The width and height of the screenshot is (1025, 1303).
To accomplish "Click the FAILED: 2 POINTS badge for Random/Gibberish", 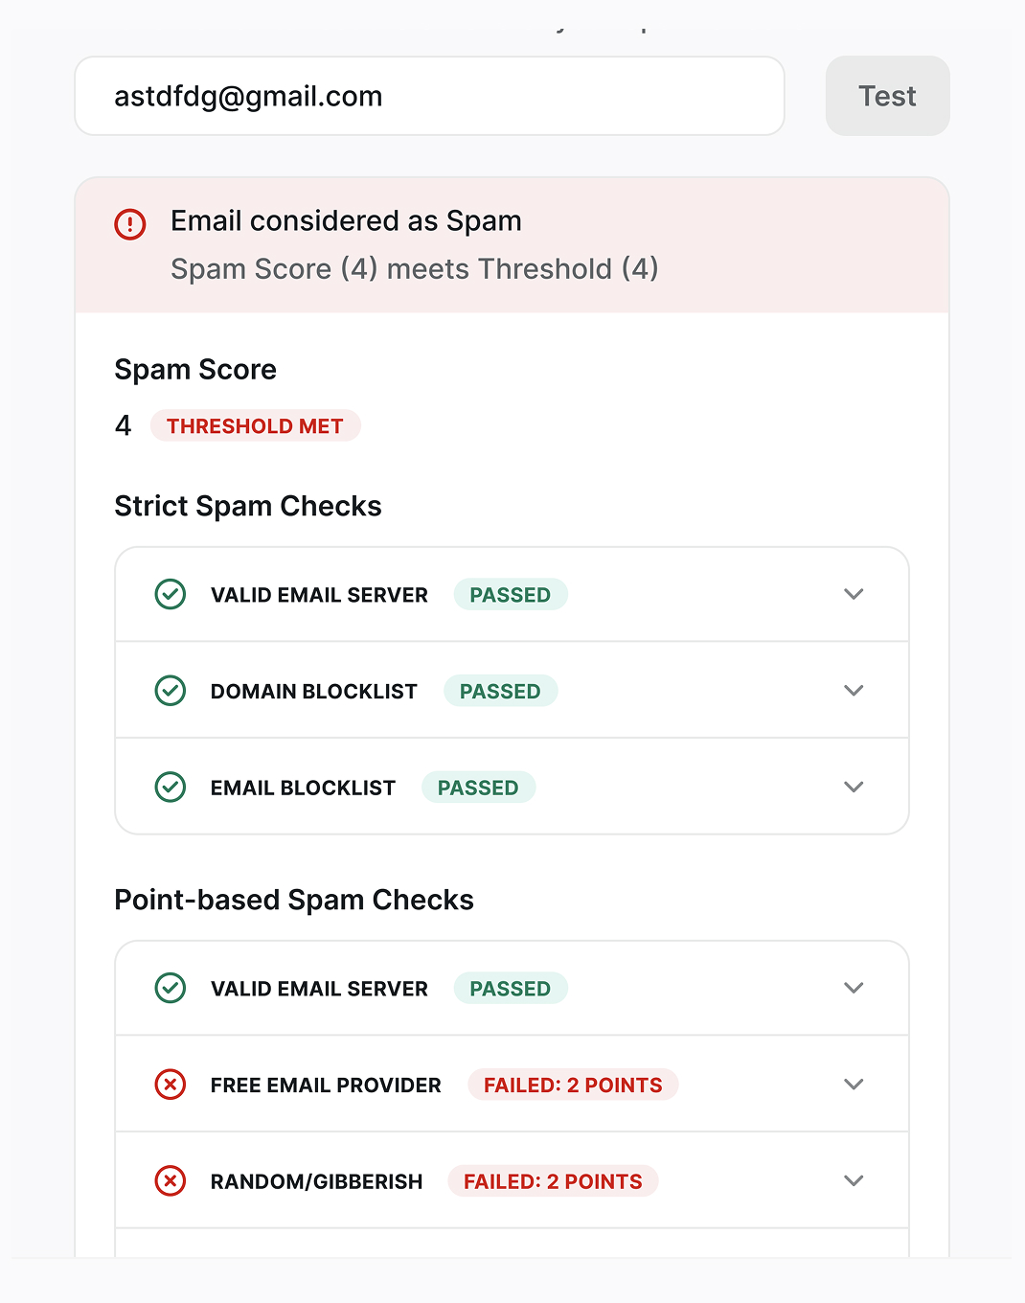I will [x=553, y=1181].
